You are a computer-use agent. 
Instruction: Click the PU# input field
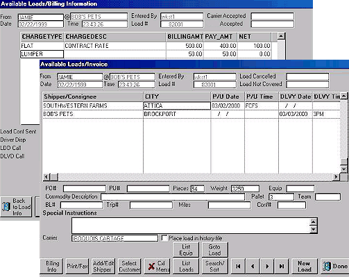tap(148, 189)
